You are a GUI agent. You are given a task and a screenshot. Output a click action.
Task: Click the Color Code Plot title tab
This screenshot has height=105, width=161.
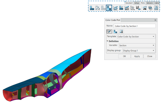113,20
